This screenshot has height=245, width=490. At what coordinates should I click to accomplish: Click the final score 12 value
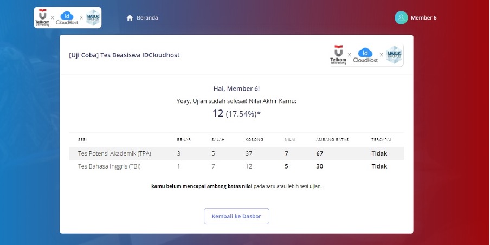218,113
